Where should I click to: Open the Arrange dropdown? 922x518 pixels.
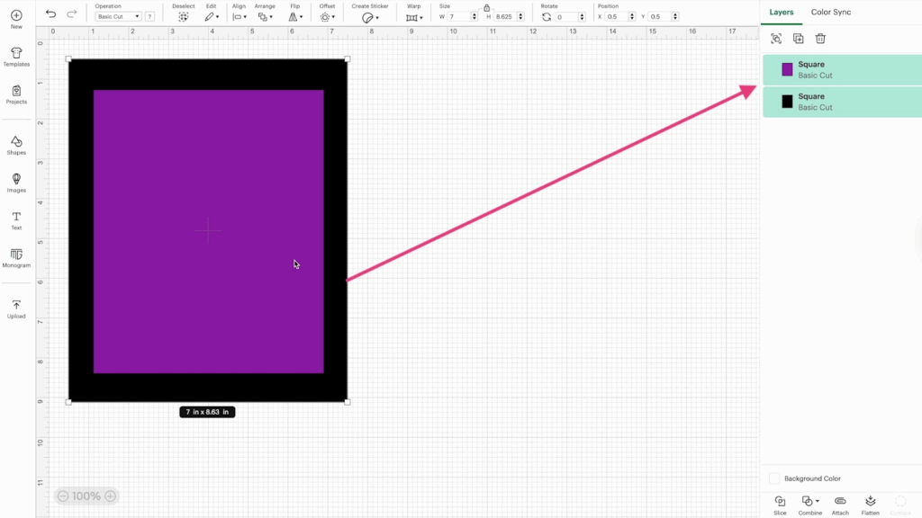click(266, 17)
